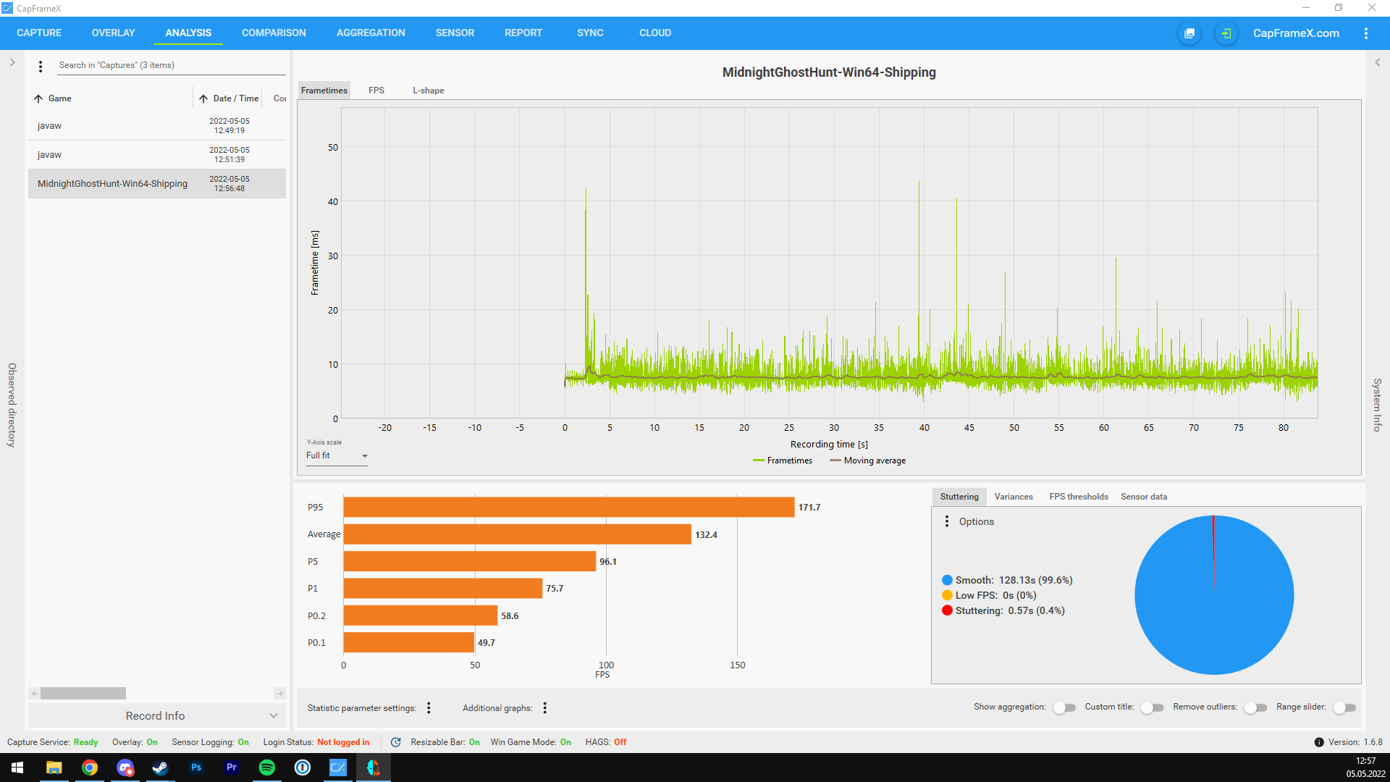Switch to the L-shape graph tab
1390x782 pixels.
(428, 91)
